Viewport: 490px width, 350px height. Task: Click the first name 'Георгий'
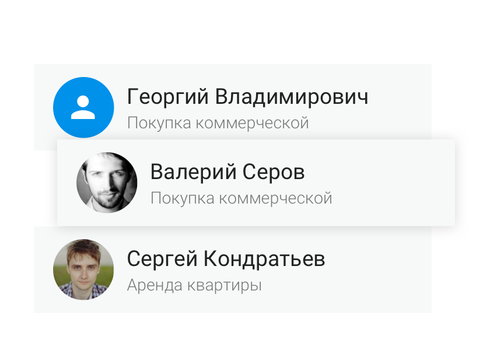point(168,97)
